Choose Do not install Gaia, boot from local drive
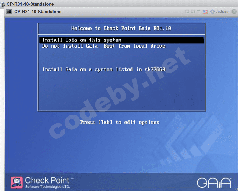238x191 pixels. click(x=103, y=46)
